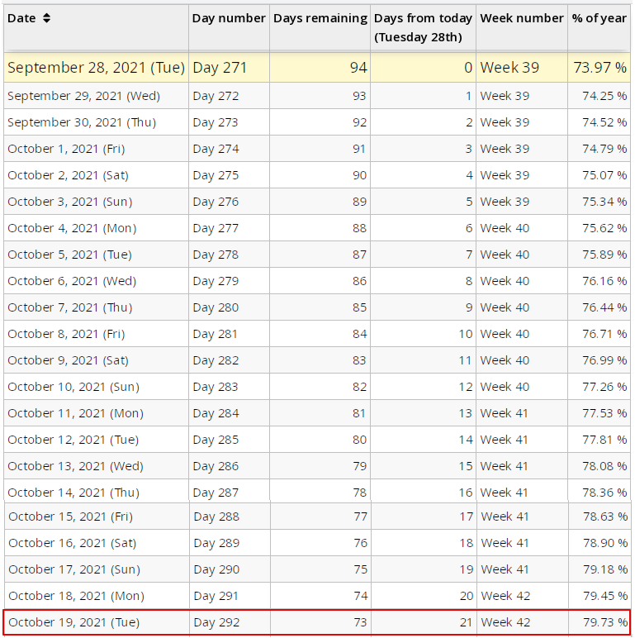Click the 75.07 % value
635x638 pixels.
tap(604, 175)
